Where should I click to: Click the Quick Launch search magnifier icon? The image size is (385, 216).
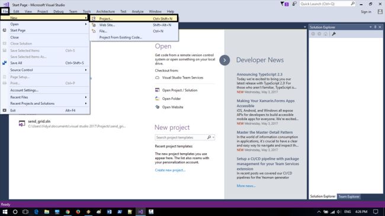tap(352, 4)
